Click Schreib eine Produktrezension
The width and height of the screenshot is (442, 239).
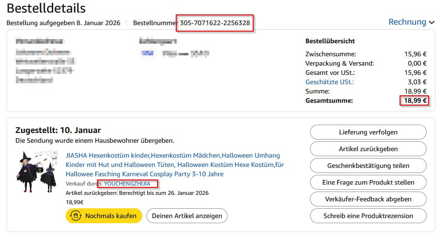click(x=368, y=216)
